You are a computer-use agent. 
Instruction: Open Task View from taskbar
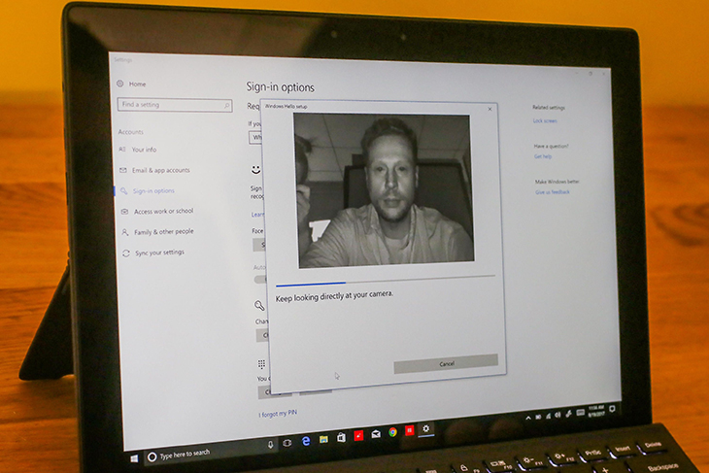pos(287,443)
